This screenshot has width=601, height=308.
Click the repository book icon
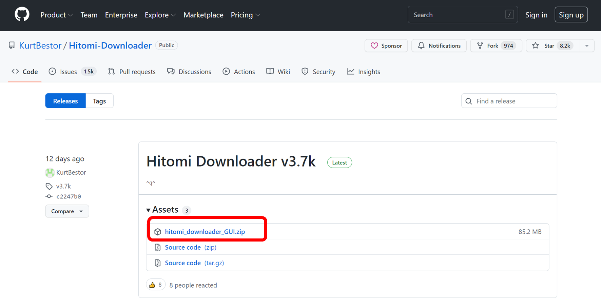click(x=12, y=45)
